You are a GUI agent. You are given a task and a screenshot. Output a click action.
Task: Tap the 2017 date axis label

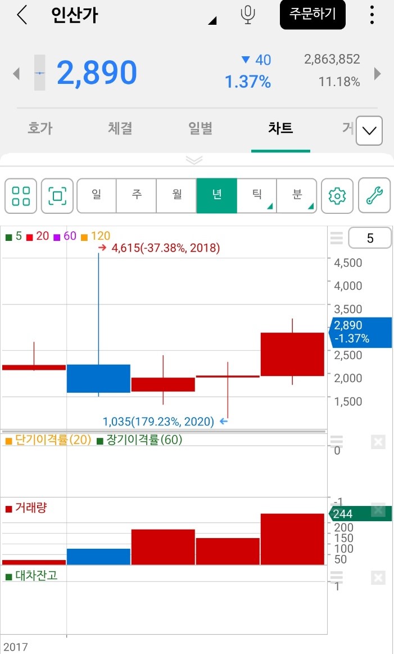click(x=16, y=647)
